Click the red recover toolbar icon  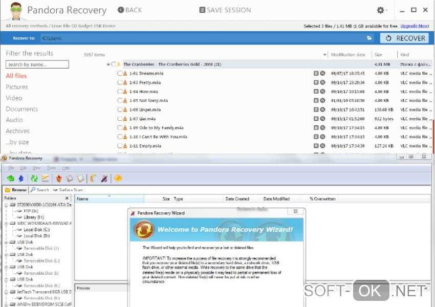pyautogui.click(x=58, y=179)
